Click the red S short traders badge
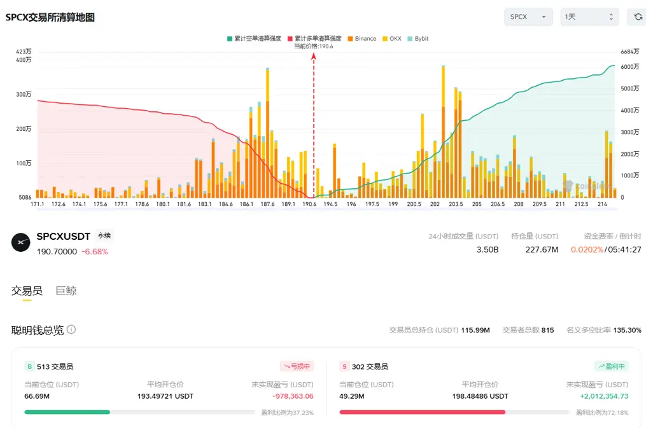This screenshot has width=646, height=428. [344, 366]
